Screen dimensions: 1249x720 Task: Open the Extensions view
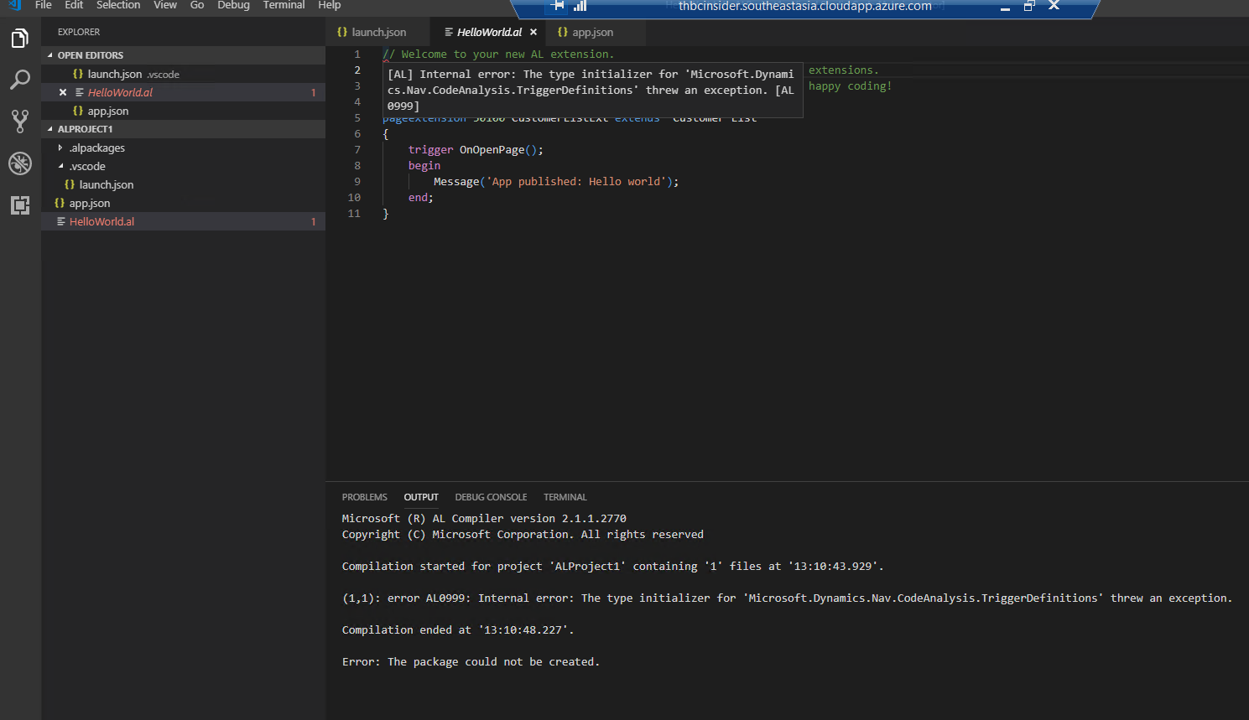19,205
